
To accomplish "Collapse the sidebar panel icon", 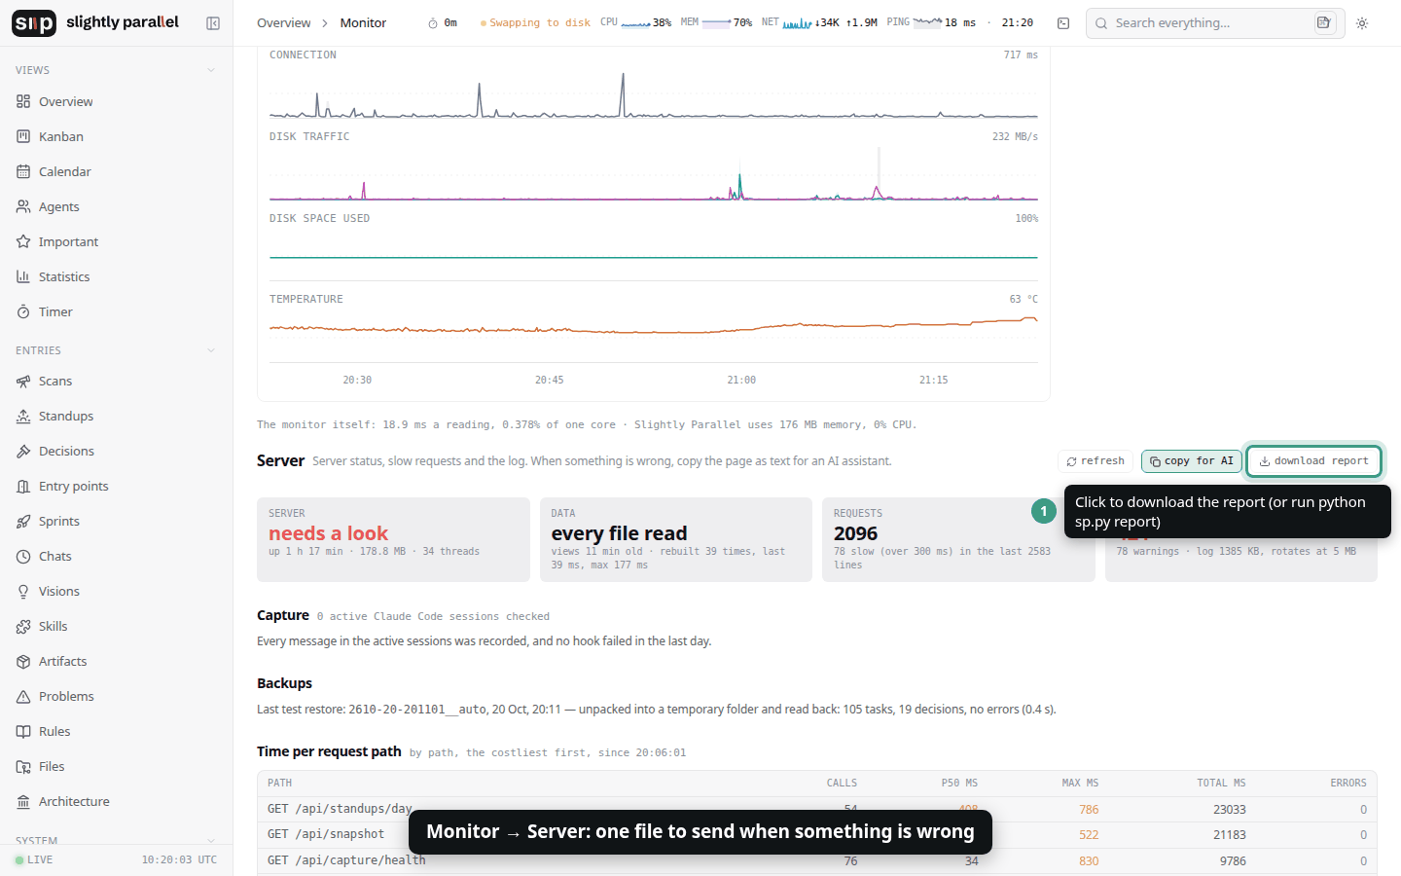I will pos(213,23).
